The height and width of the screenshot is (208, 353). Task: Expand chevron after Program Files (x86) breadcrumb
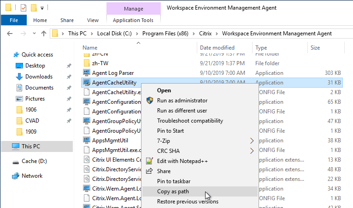[x=194, y=34]
